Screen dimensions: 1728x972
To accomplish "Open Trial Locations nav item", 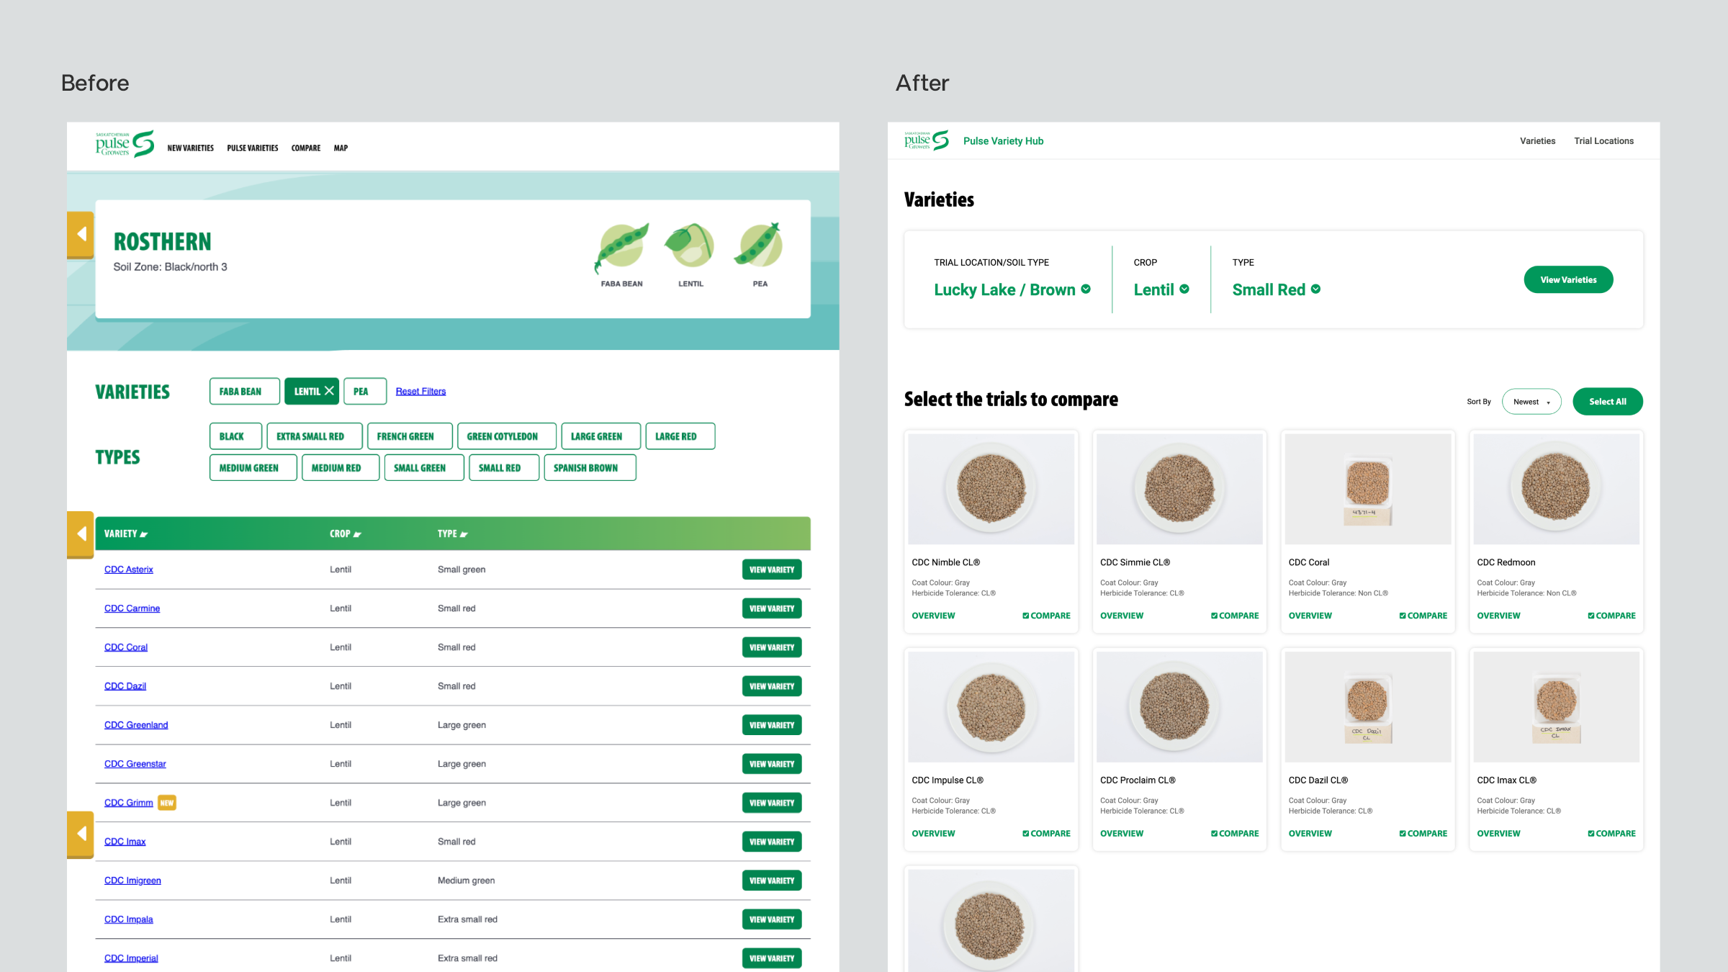I will [1603, 141].
